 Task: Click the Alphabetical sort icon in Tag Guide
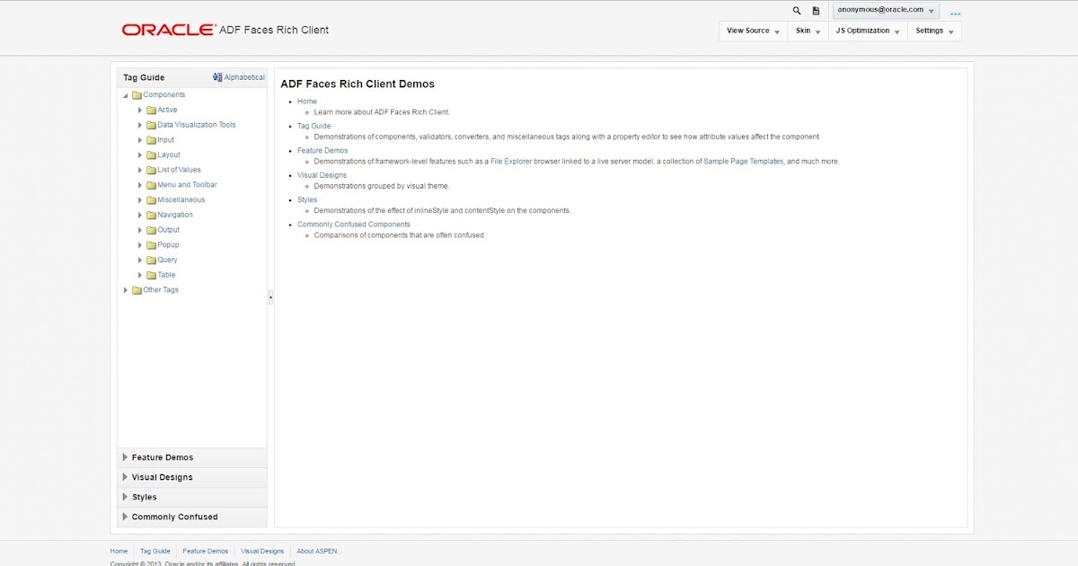point(216,76)
